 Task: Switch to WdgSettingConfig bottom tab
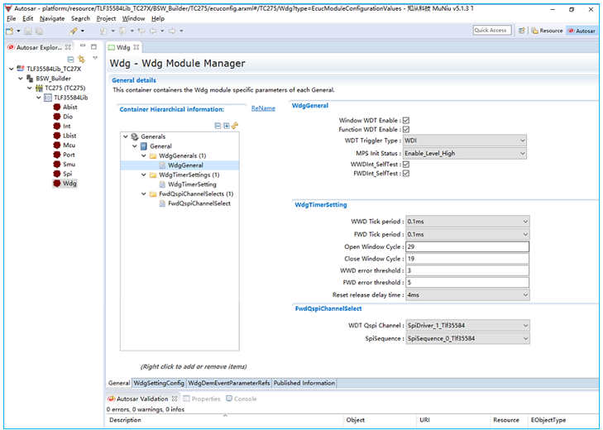[159, 383]
